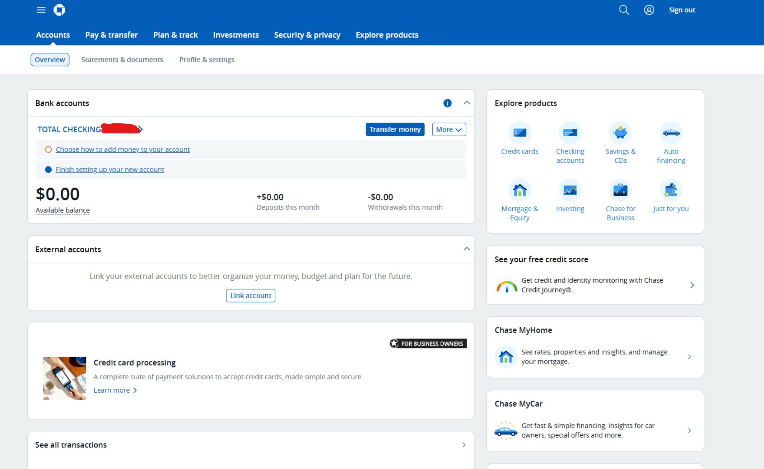Open search with the magnifier icon
The width and height of the screenshot is (764, 469).
pyautogui.click(x=624, y=10)
